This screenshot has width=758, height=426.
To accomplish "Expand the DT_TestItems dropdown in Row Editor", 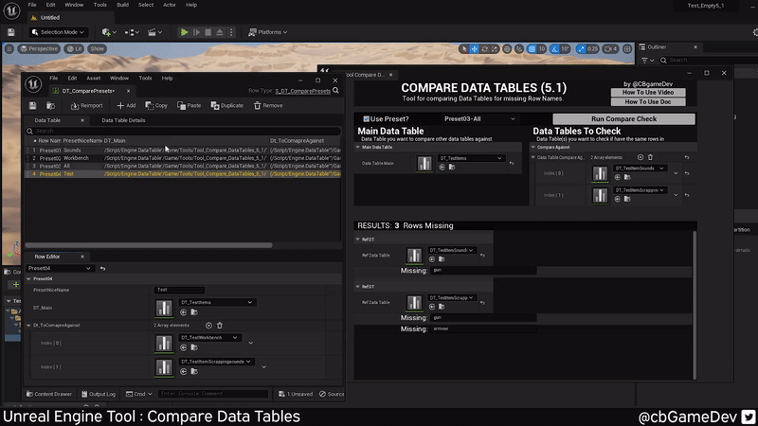I will tap(217, 302).
